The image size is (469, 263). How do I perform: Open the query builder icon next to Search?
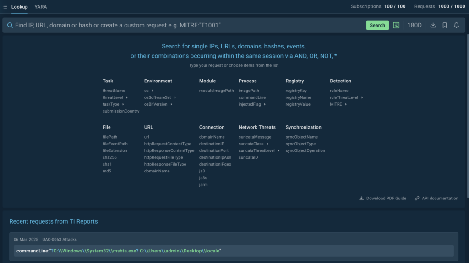396,25
